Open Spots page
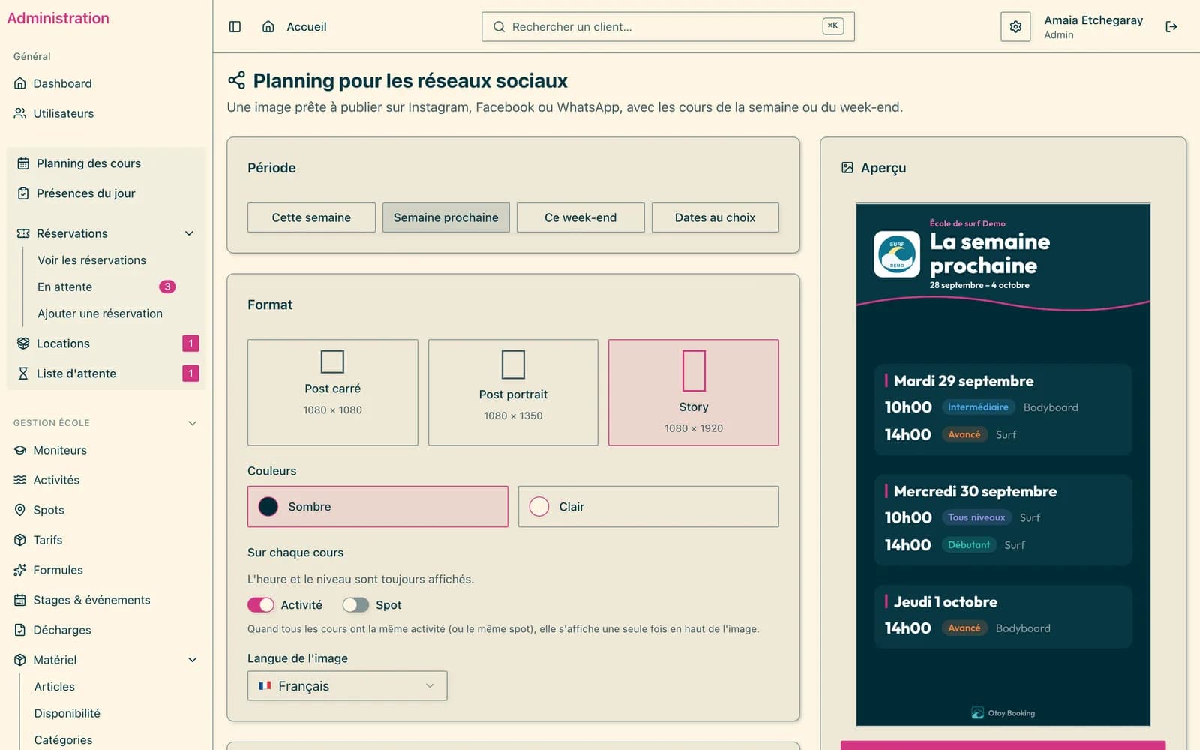The image size is (1200, 750). point(106,510)
